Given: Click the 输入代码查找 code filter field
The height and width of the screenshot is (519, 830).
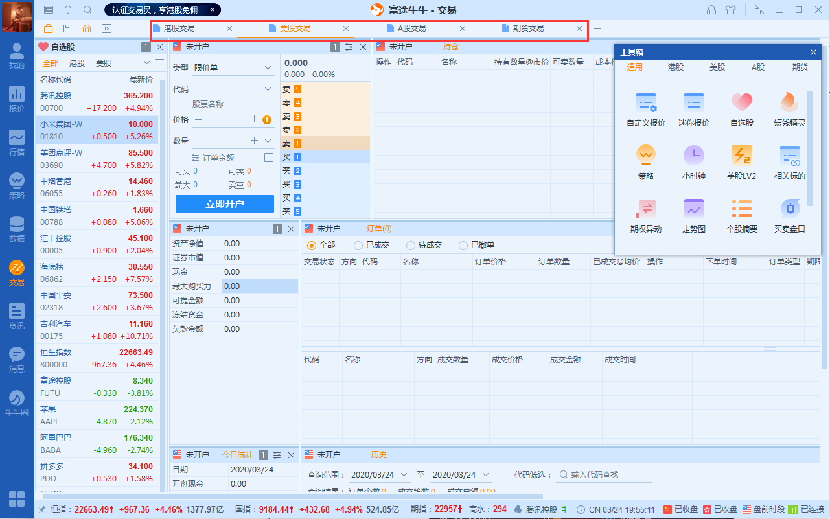Looking at the screenshot, I should [604, 475].
